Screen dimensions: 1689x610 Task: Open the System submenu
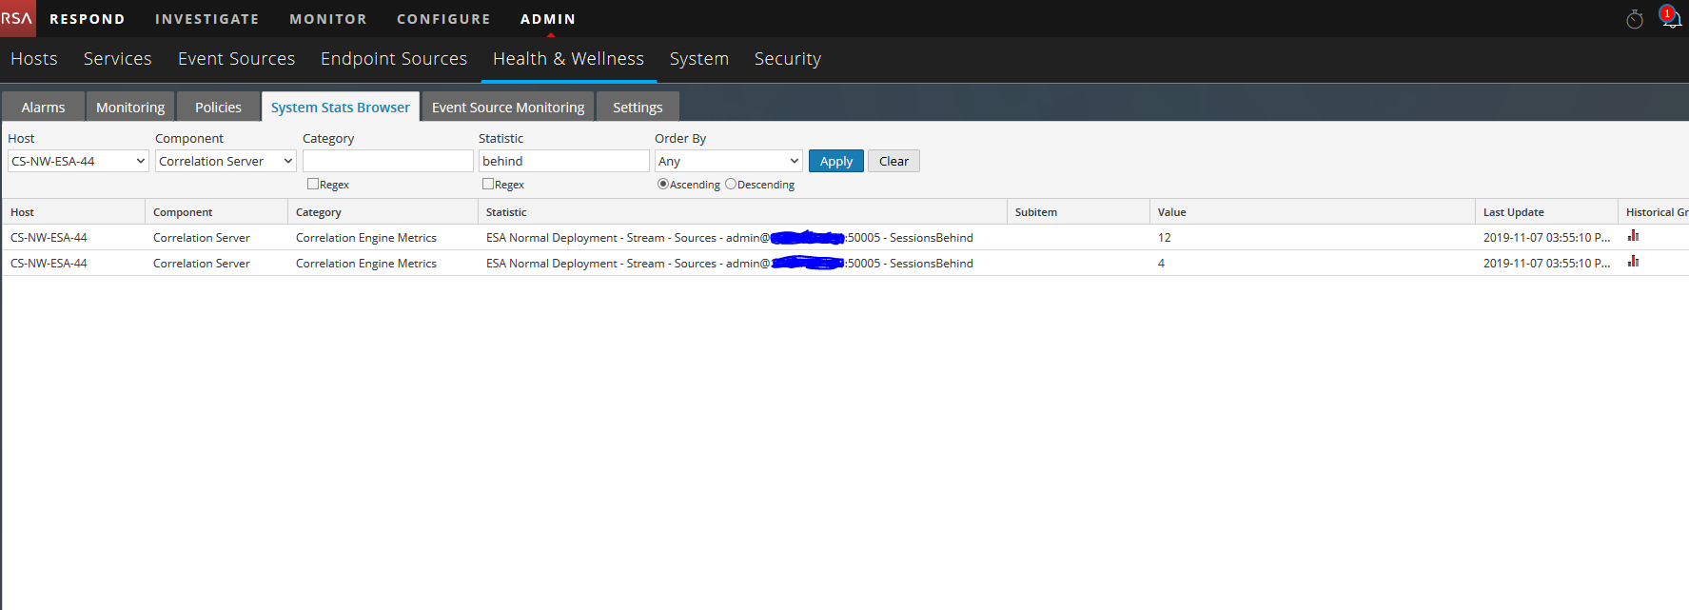coord(698,59)
